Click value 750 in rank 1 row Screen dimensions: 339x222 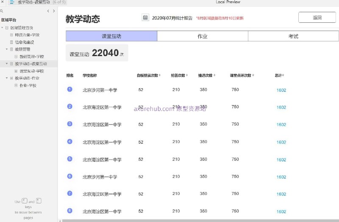235,89
